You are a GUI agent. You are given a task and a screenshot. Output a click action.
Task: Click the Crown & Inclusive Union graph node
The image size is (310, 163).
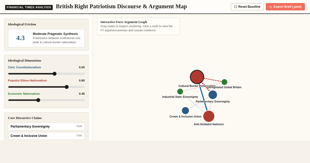point(185,110)
